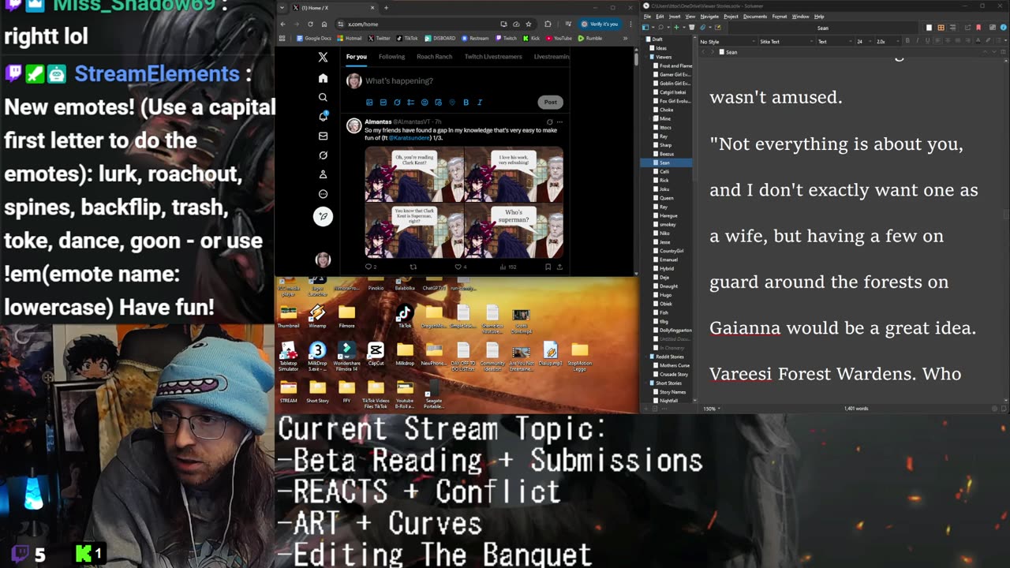Switch Scrivener to single document view
The image size is (1010, 568).
pyautogui.click(x=929, y=28)
